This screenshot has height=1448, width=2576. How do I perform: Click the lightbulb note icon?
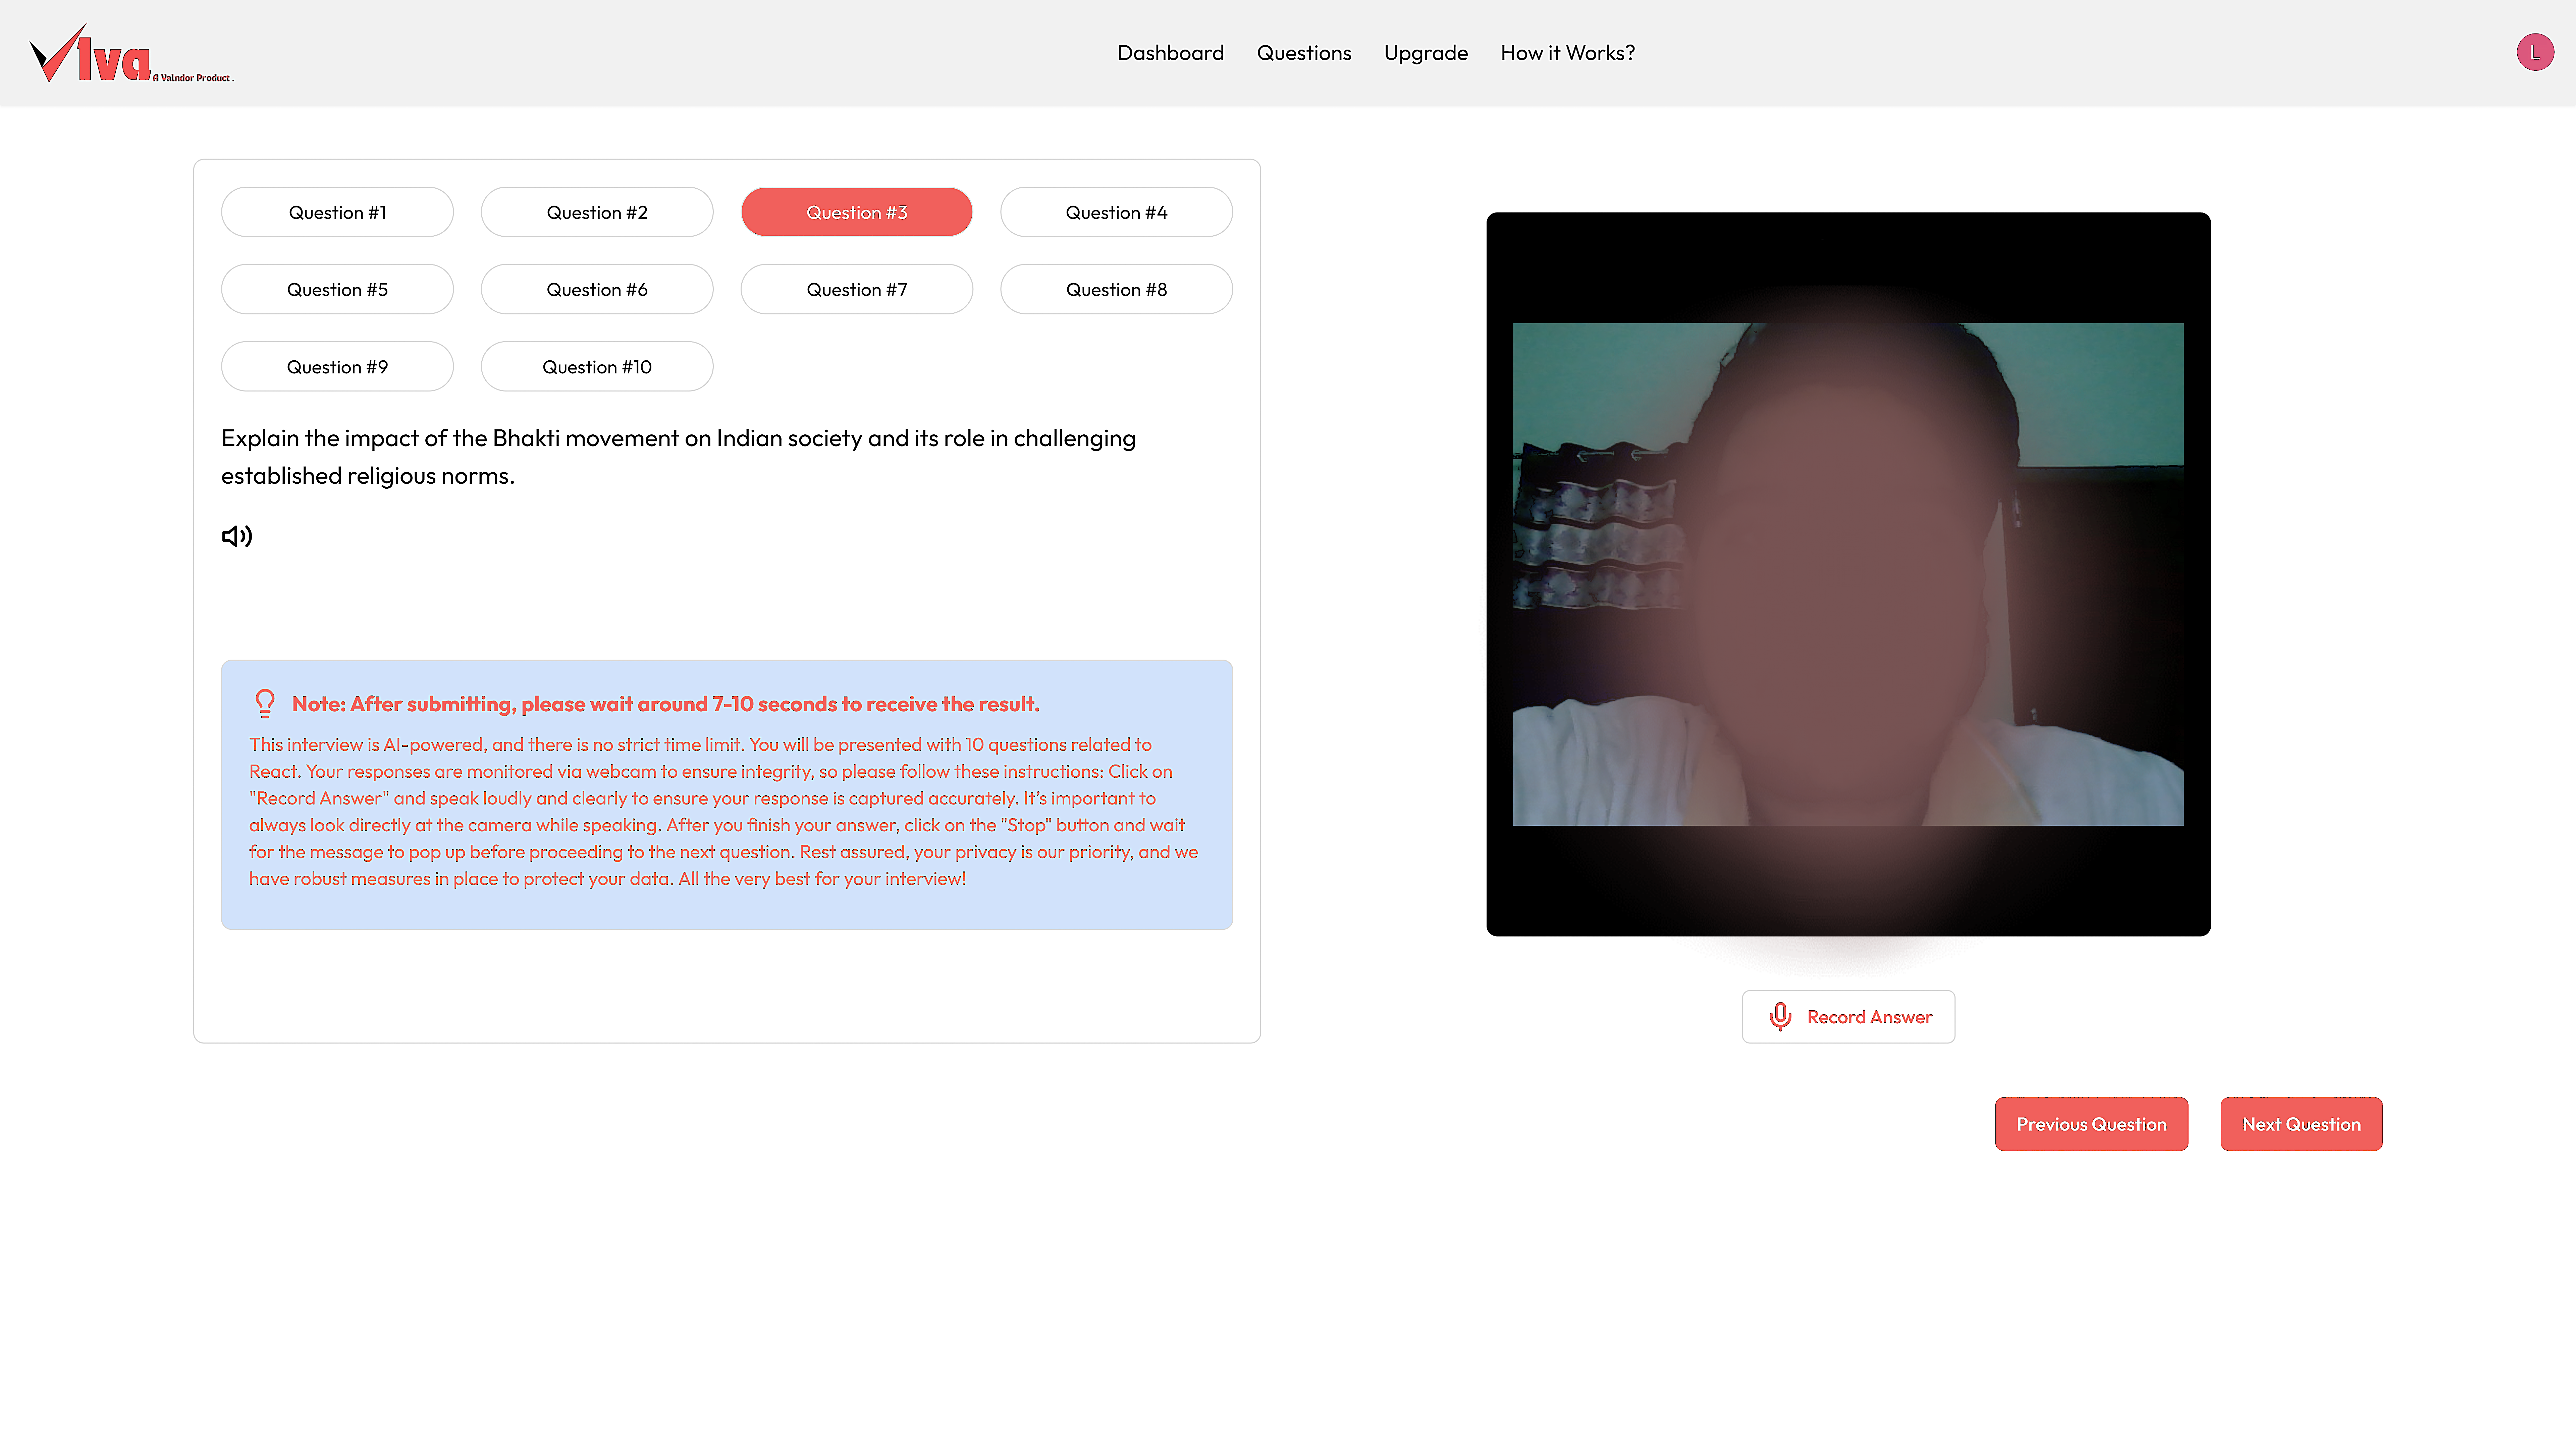[x=265, y=704]
